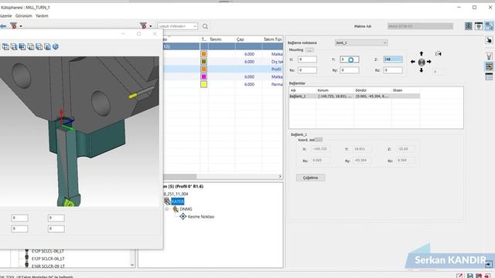Select the Bağlantı_1 row in connections table

point(354,96)
